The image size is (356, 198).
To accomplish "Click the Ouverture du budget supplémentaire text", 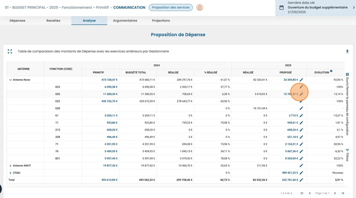I will click(x=318, y=7).
